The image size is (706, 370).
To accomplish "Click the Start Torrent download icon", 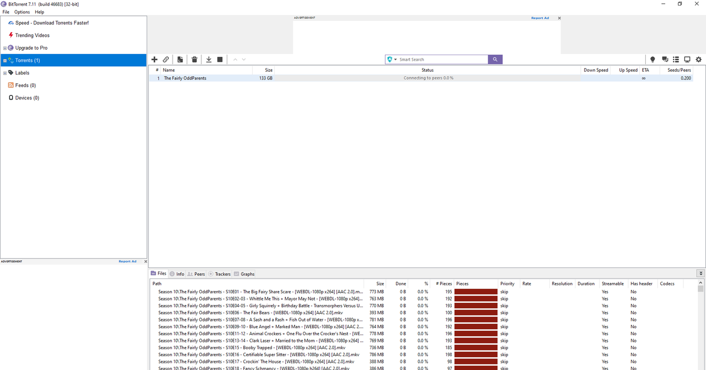I will pos(209,60).
